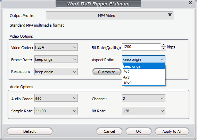Click the 'kbps' unit label
The width and height of the screenshot is (197, 140).
(x=171, y=47)
